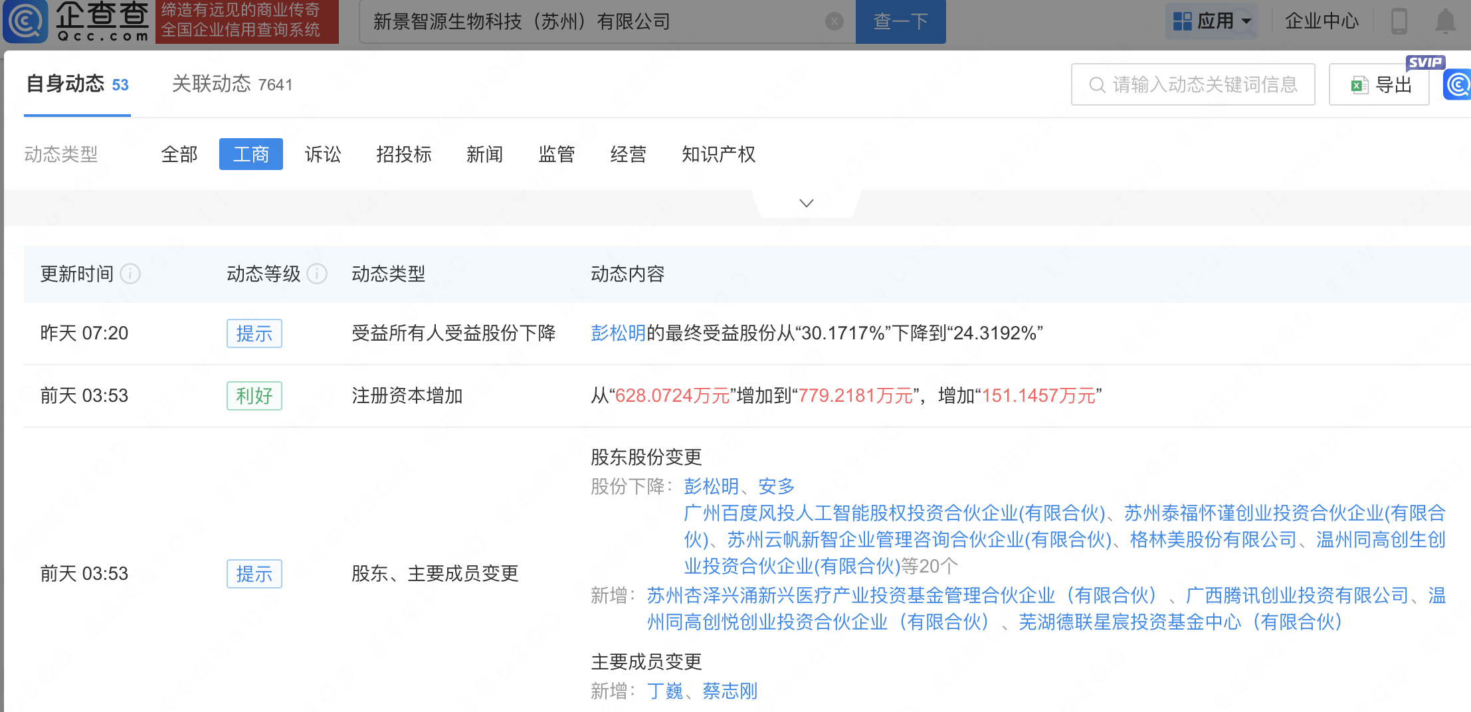
Task: Open 格林美股份有限公司 shareholder link
Action: coord(1213,539)
